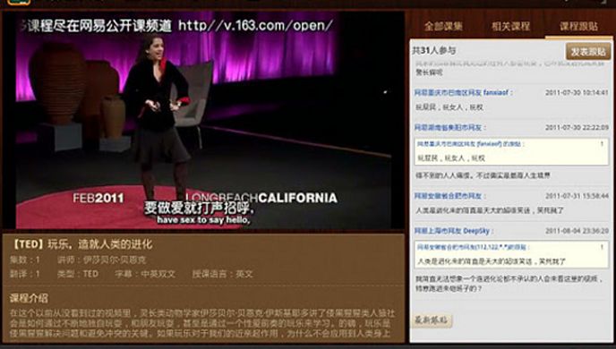The height and width of the screenshot is (349, 616).
Task: Click the 课程介绍 heading
Action: [29, 298]
